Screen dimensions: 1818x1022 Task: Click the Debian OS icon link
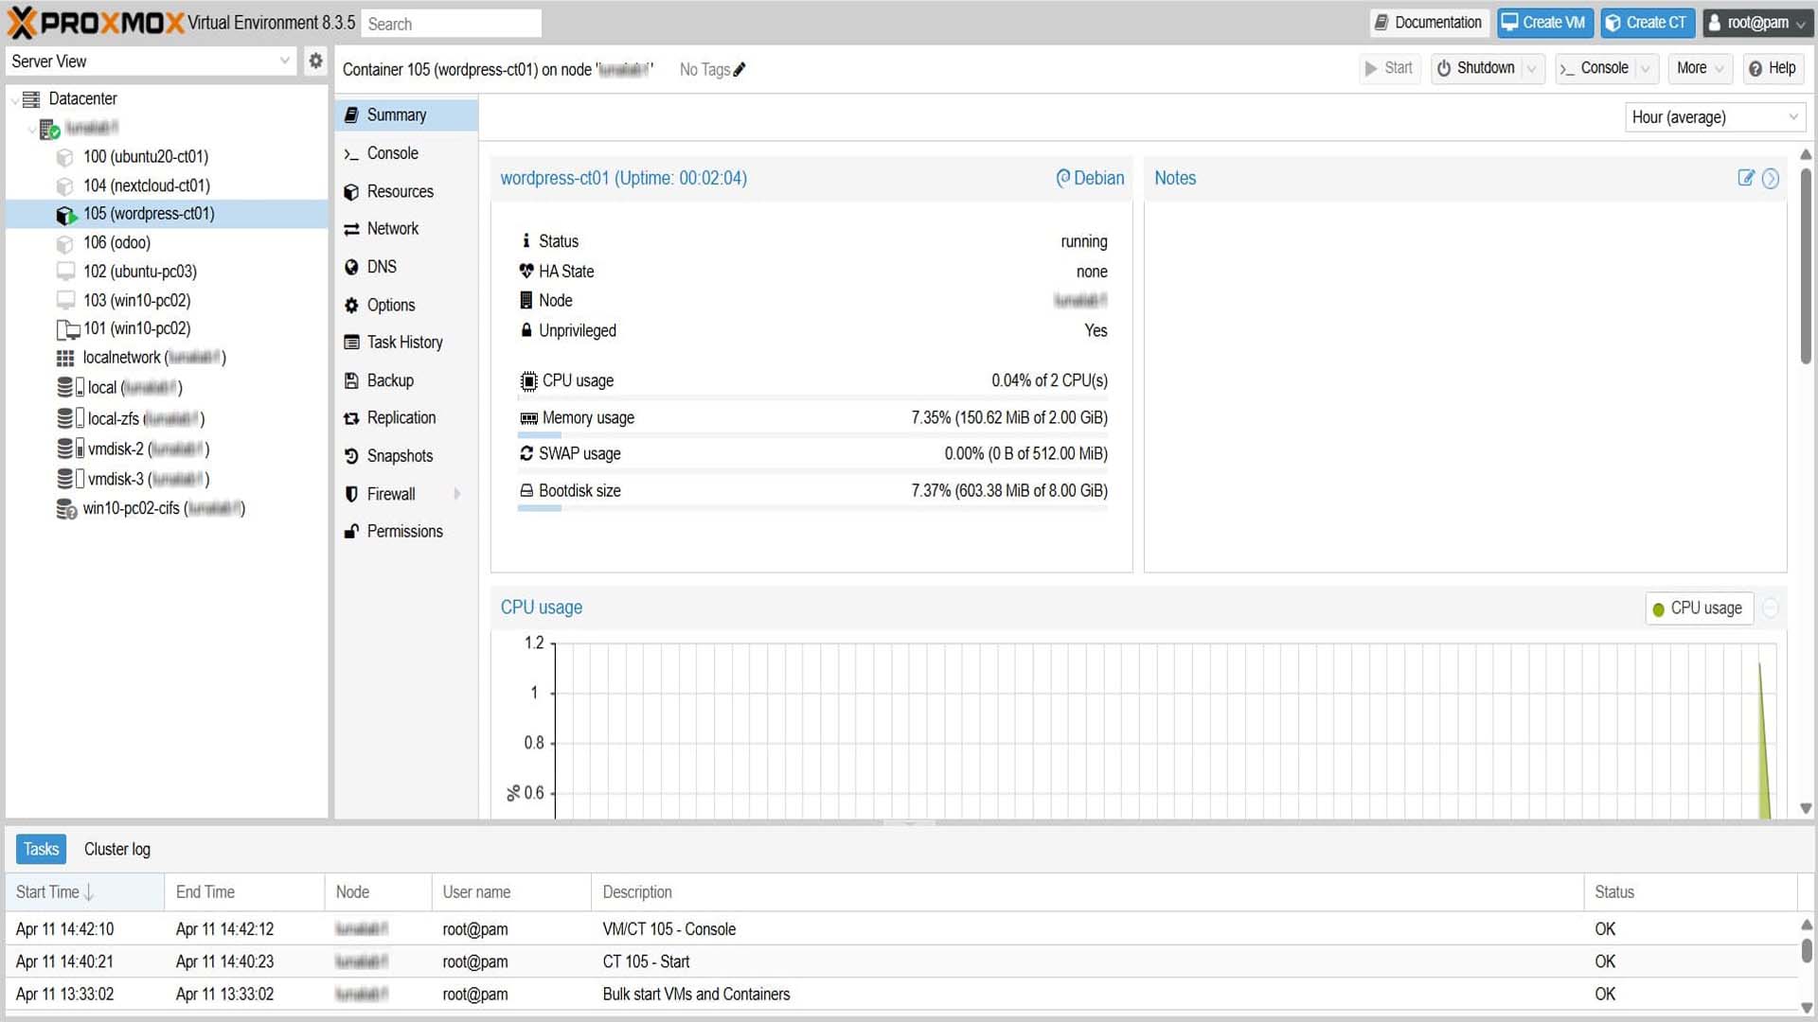(1090, 178)
